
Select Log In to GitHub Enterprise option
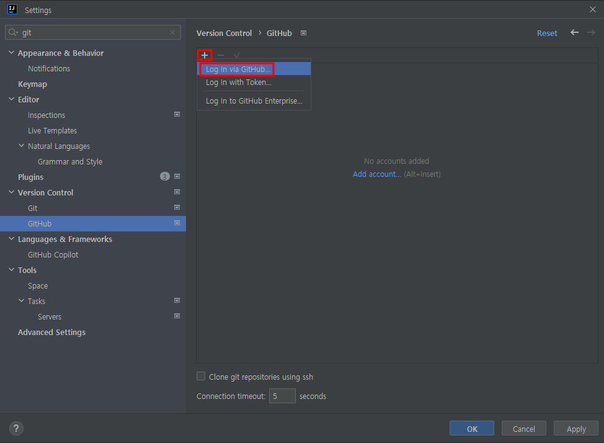254,101
